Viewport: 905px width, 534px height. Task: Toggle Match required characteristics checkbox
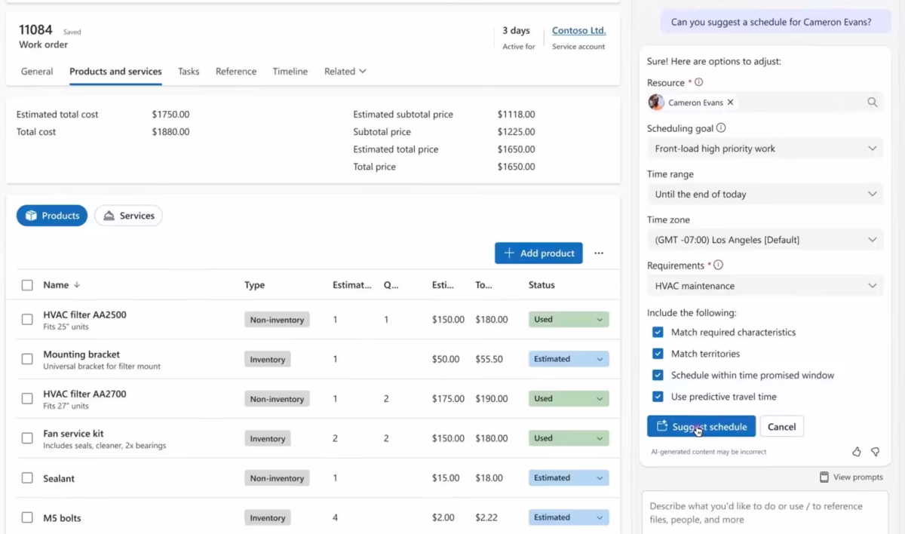pyautogui.click(x=658, y=332)
